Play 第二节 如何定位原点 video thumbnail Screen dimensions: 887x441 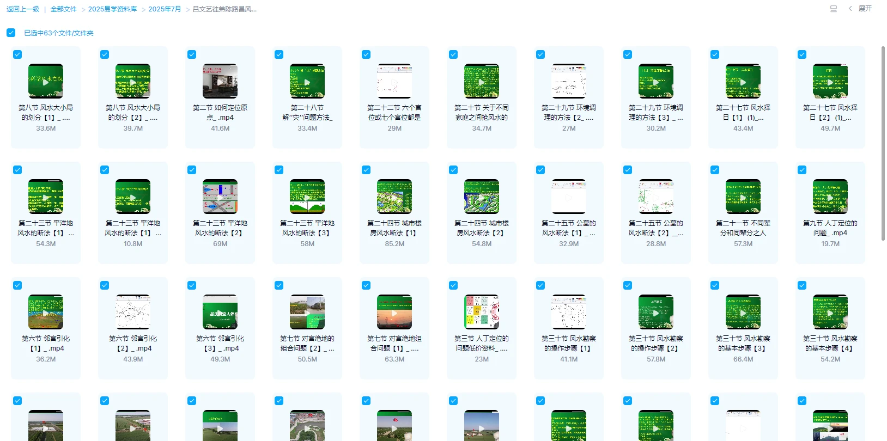[x=220, y=81]
